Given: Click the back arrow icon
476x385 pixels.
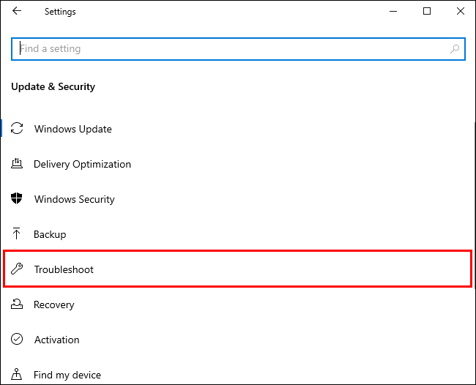Looking at the screenshot, I should click(x=17, y=12).
